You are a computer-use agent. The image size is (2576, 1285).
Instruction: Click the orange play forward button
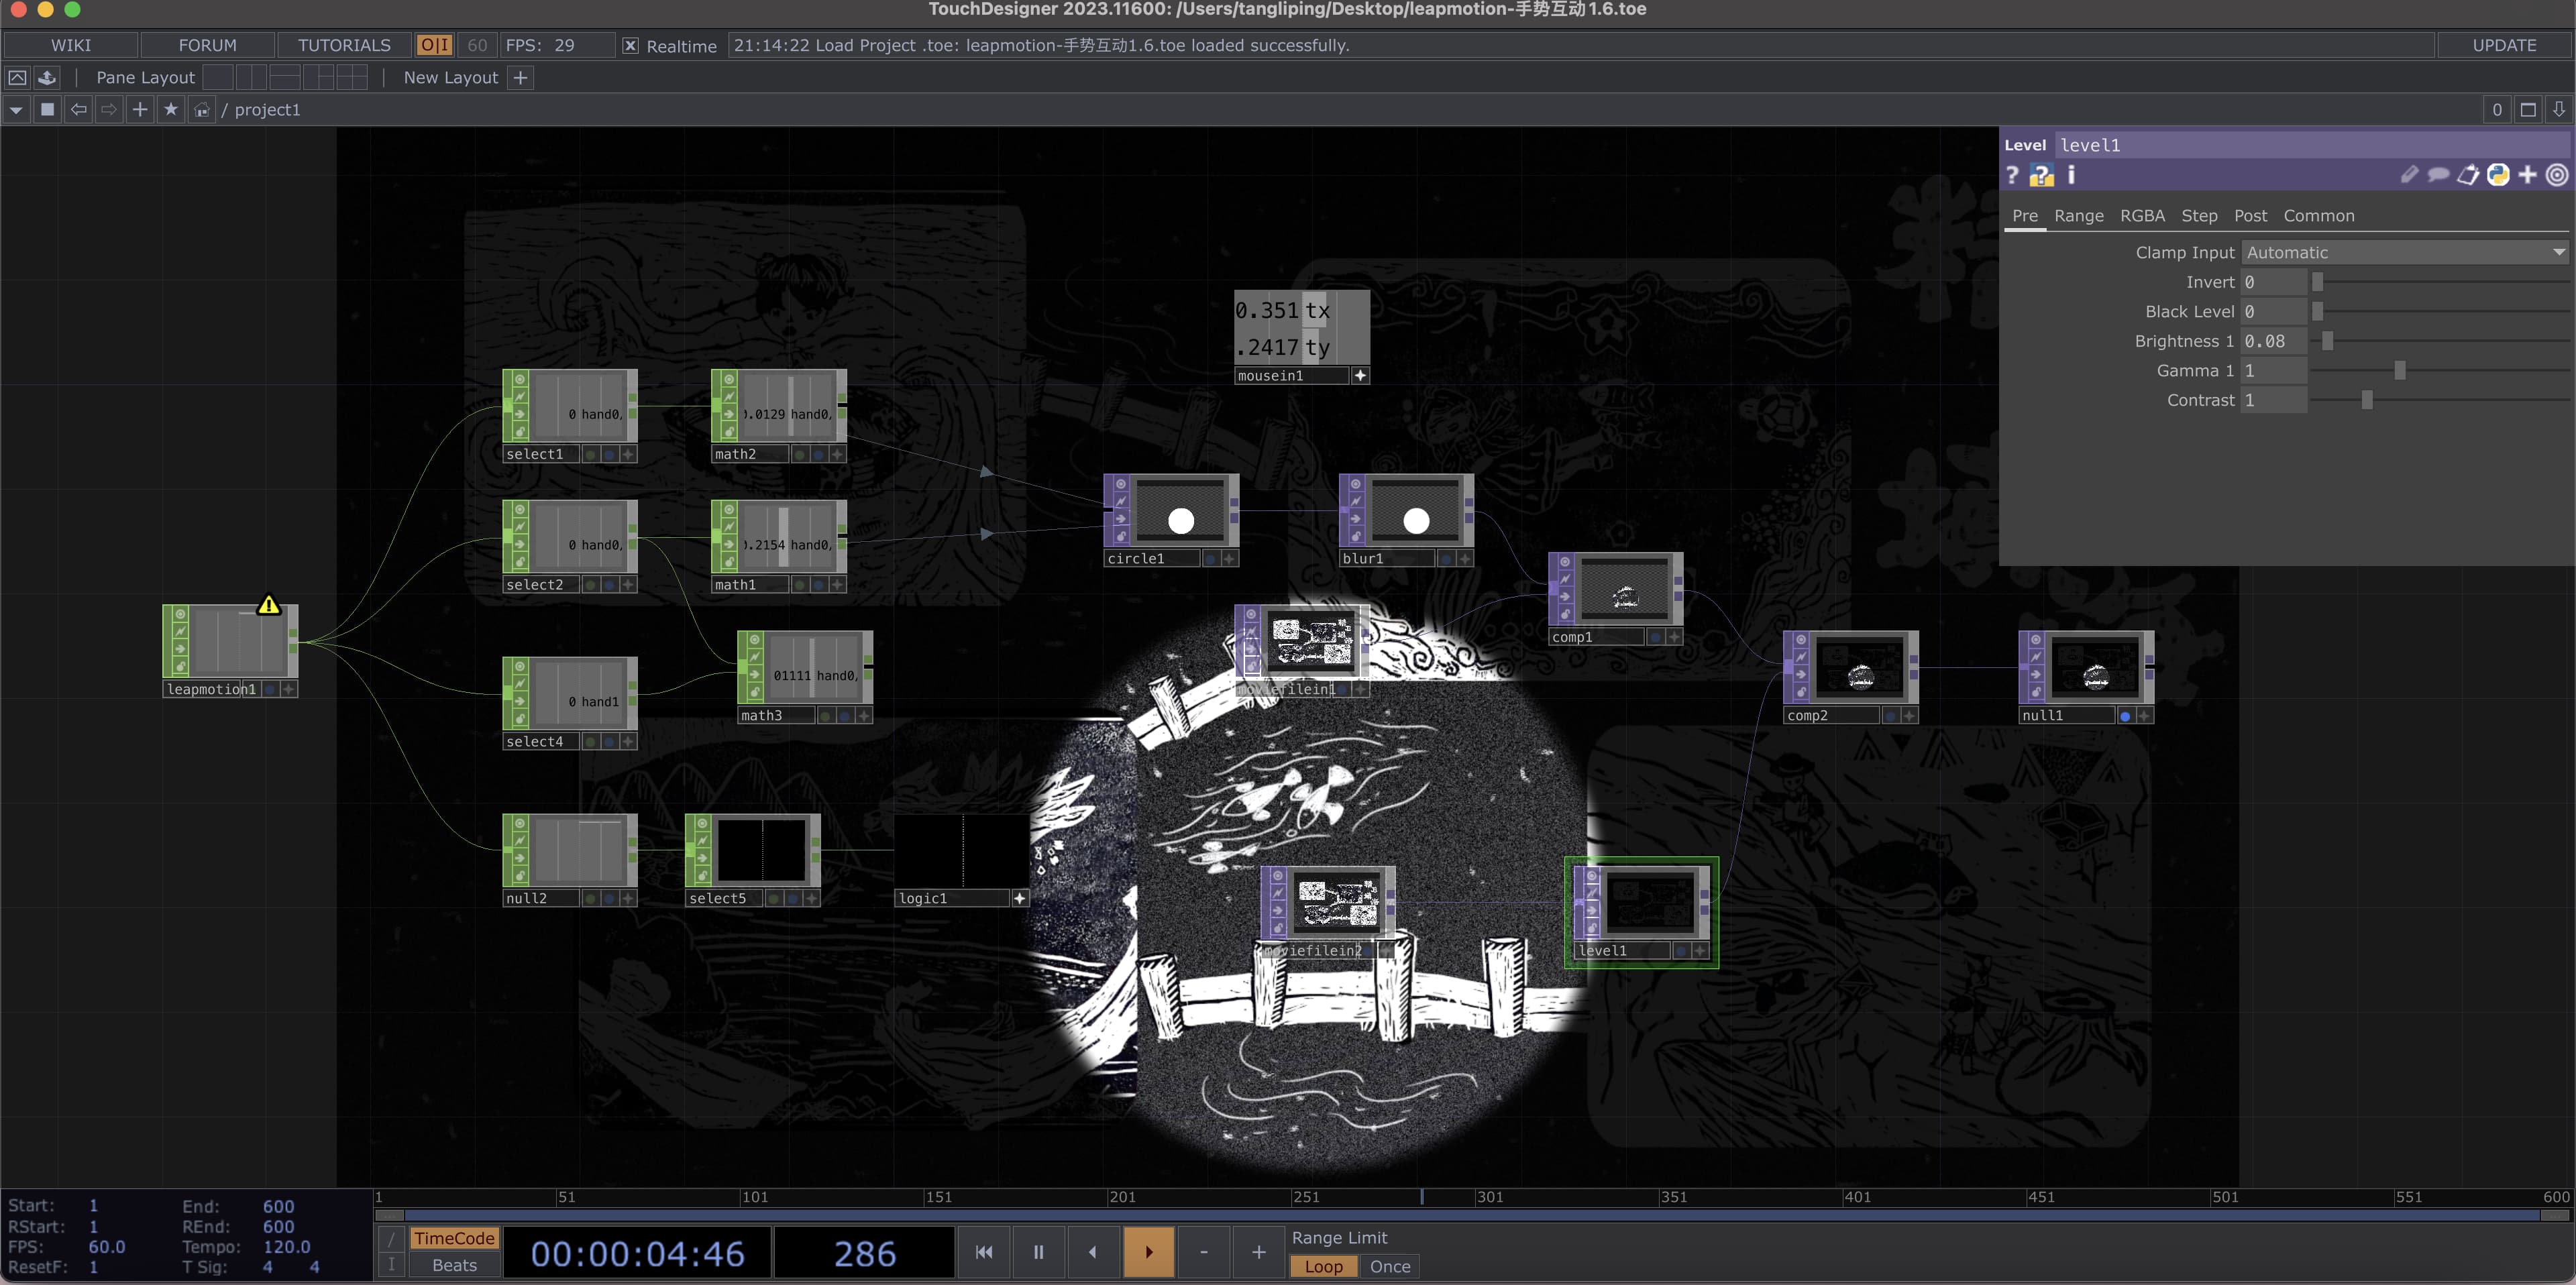click(1149, 1252)
